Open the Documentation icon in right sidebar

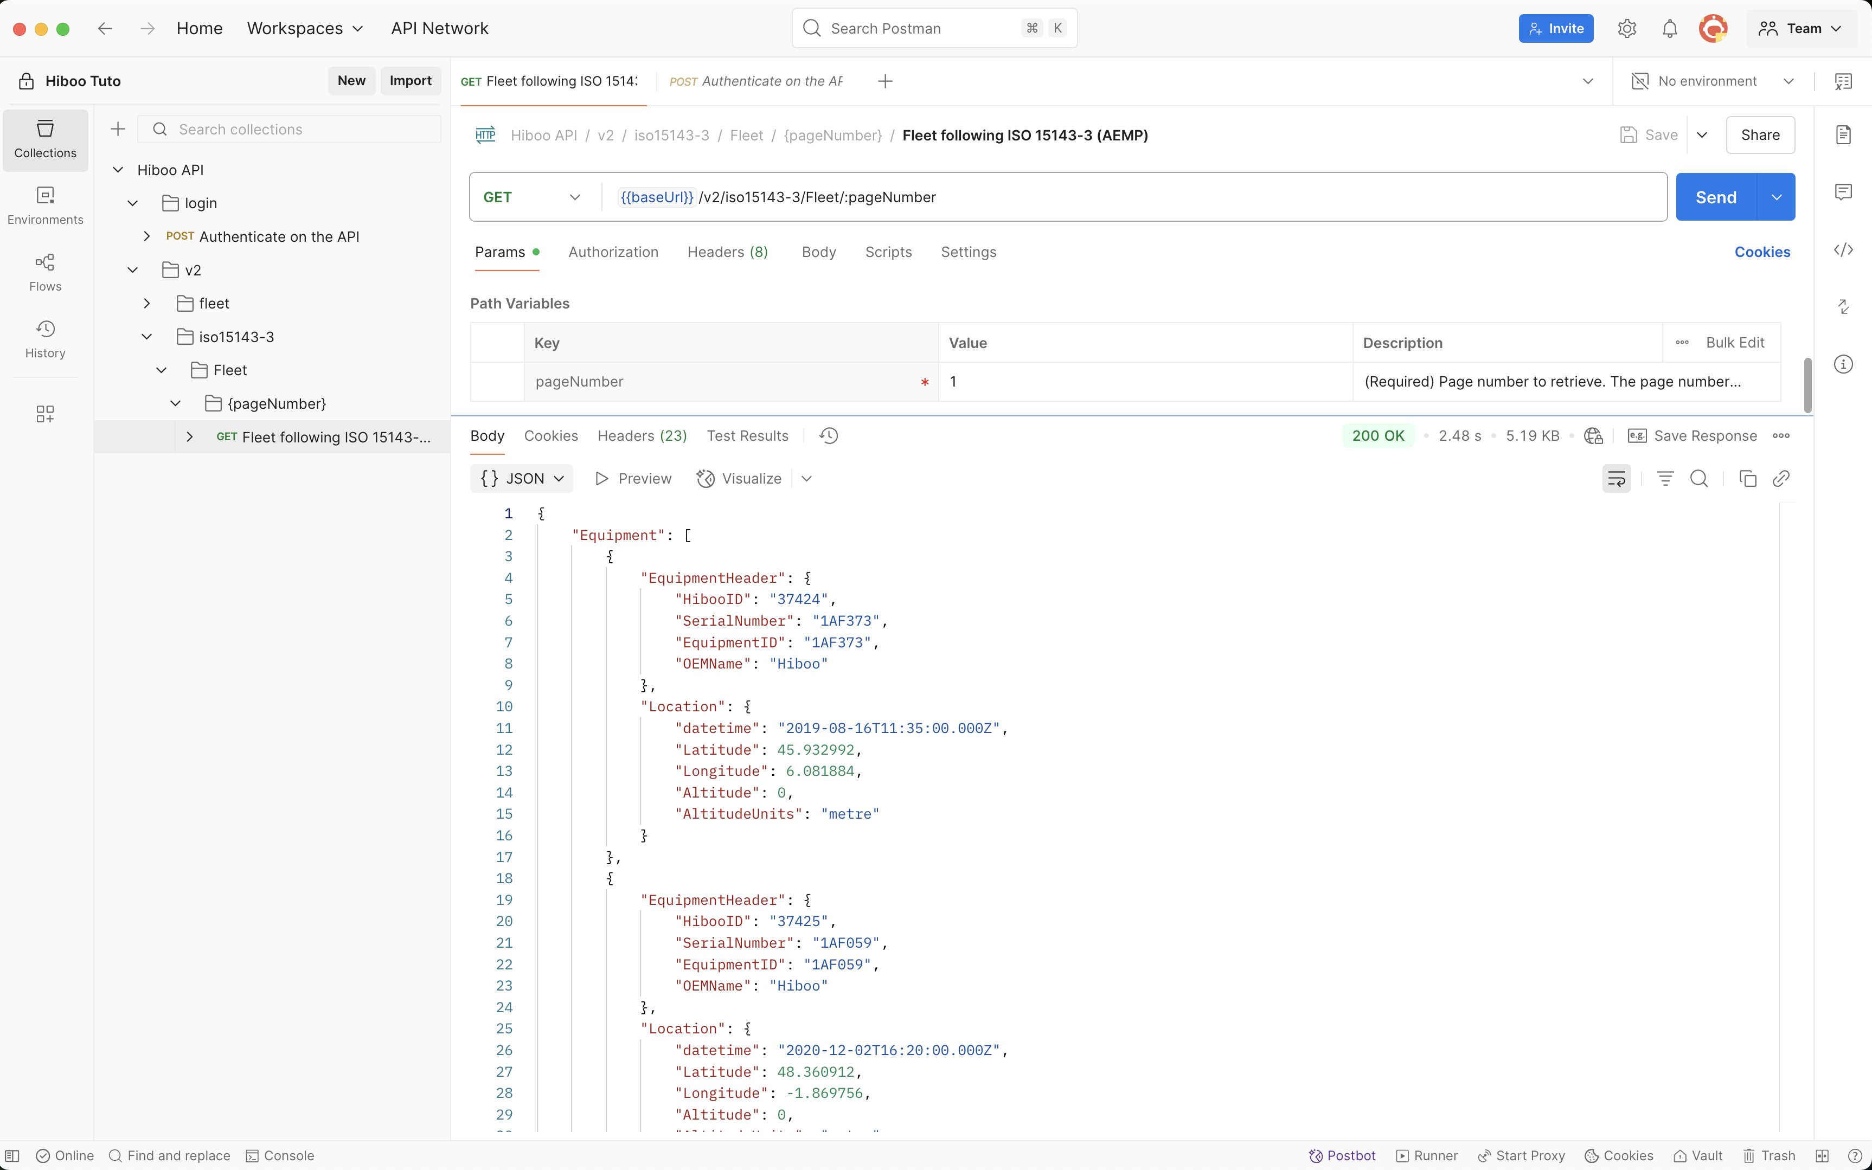[x=1843, y=134]
